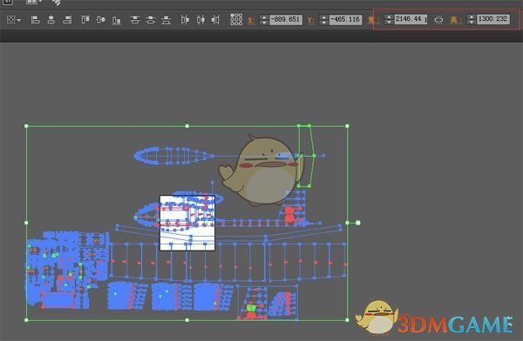The height and width of the screenshot is (341, 523).
Task: Align selected objects to top edge
Action: (x=85, y=20)
